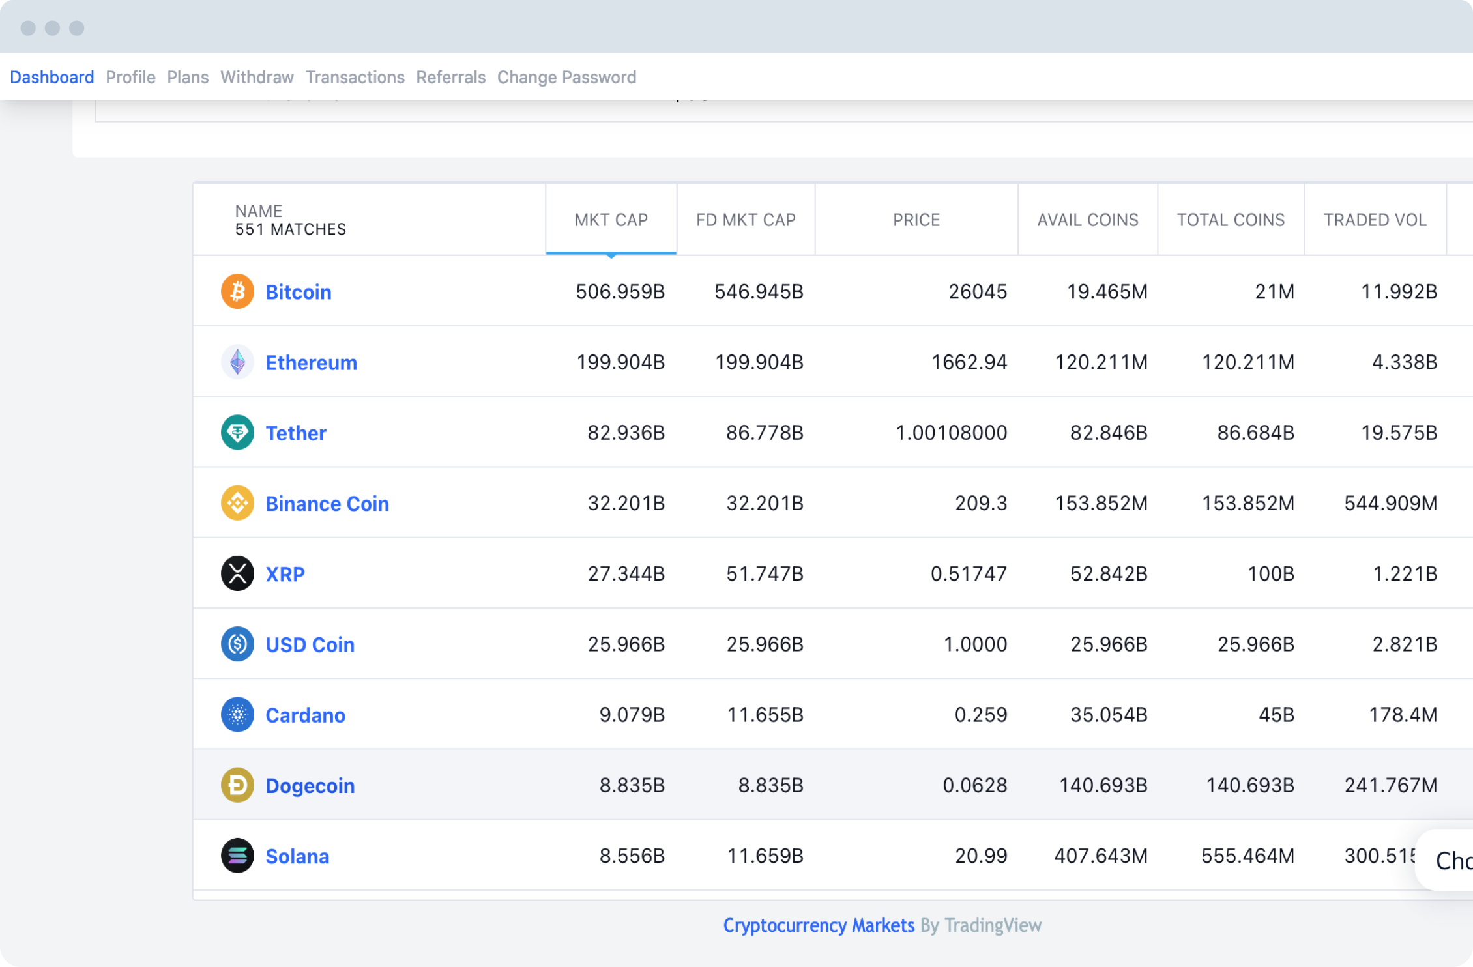The height and width of the screenshot is (967, 1473).
Task: Click Tether price 1.00108000
Action: tap(952, 432)
